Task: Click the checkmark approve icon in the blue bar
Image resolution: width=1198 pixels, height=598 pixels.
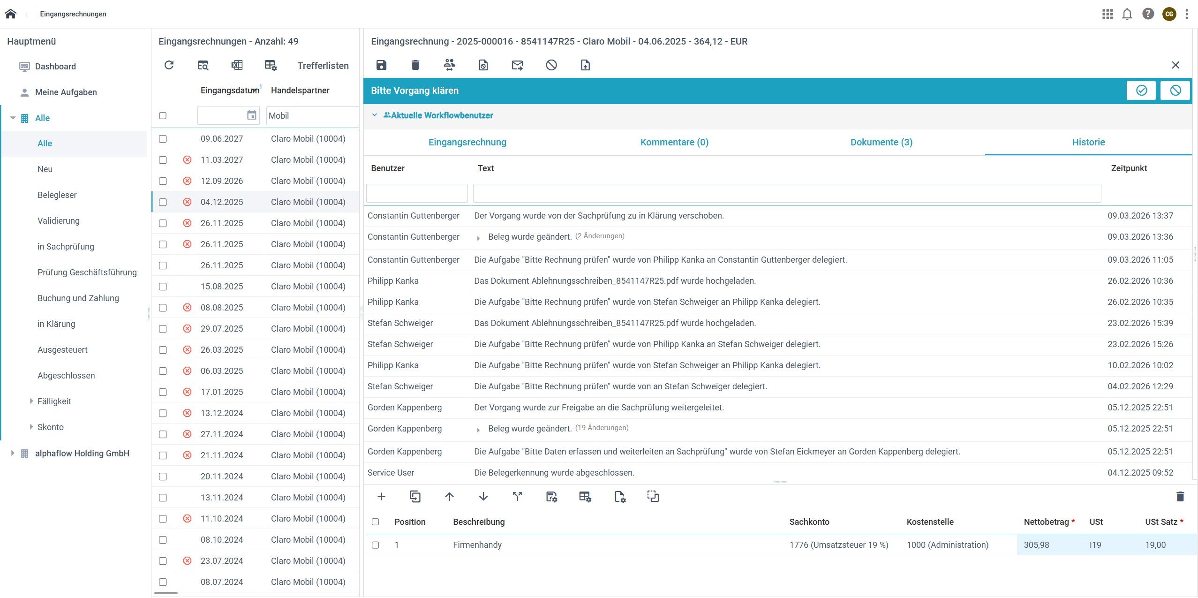Action: 1141,91
